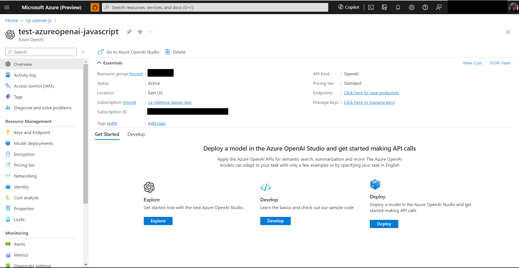Click the OpenAI logo above Explore
The image size is (519, 268).
click(149, 187)
